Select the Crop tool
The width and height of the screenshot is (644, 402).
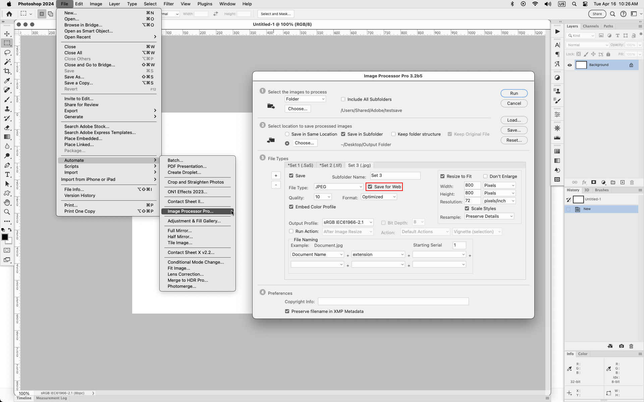(7, 71)
